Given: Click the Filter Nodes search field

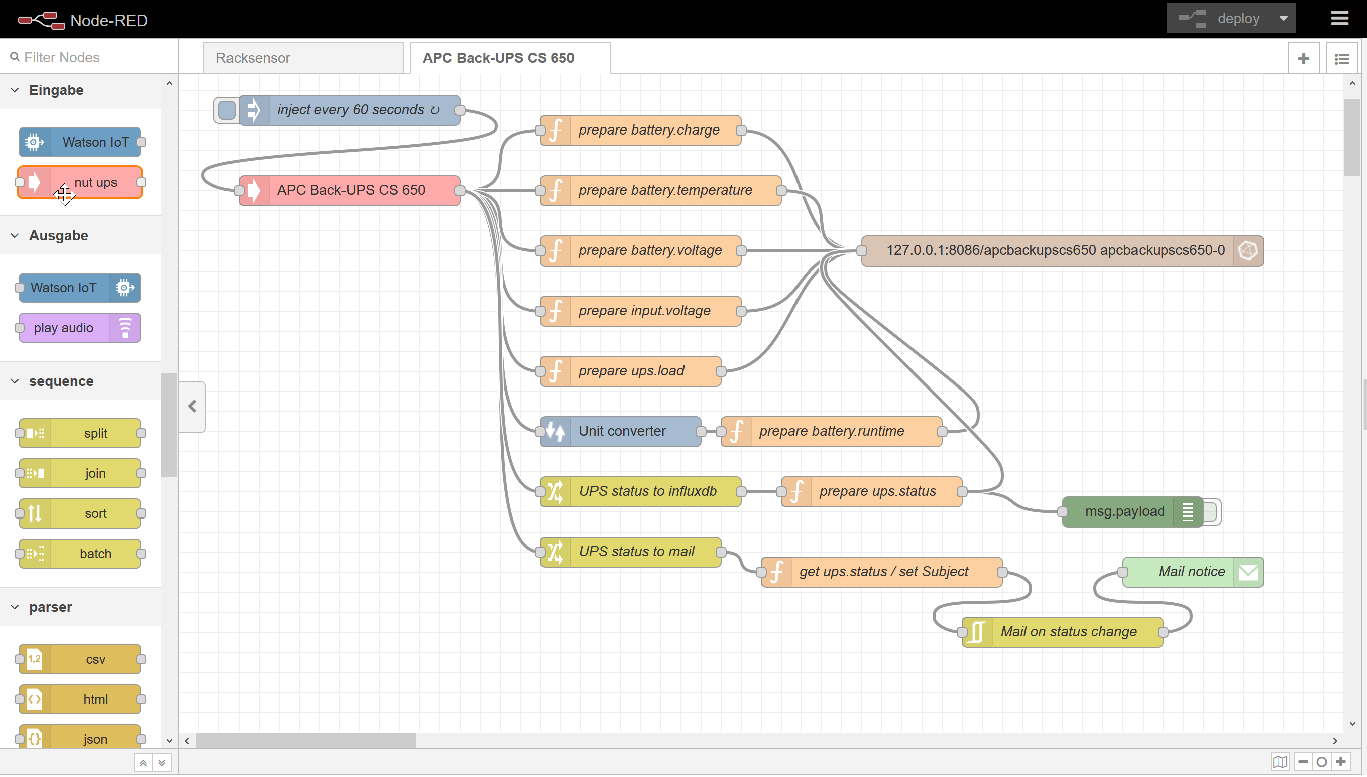Looking at the screenshot, I should 91,57.
